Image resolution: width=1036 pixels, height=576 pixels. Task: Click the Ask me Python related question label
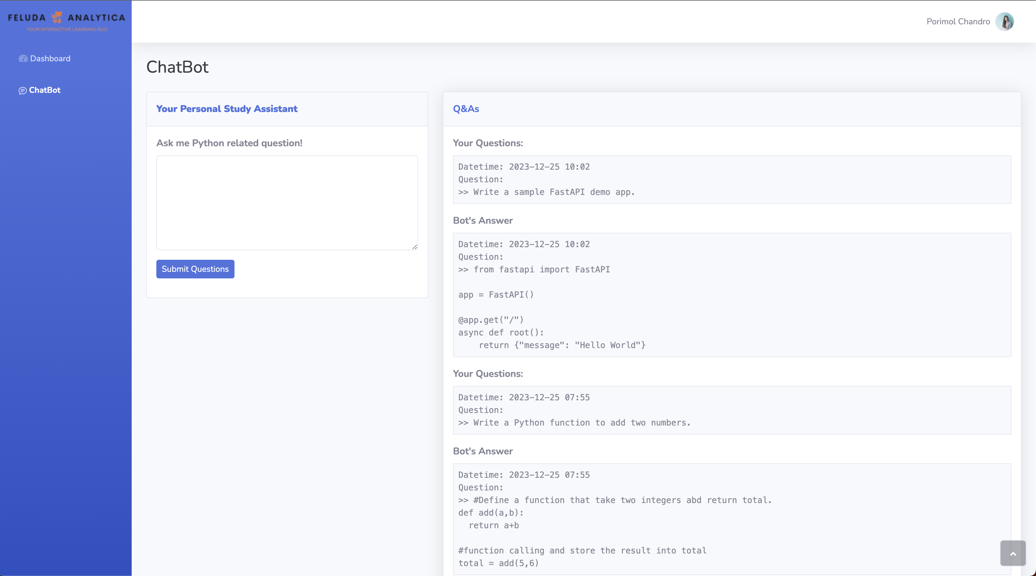click(229, 143)
